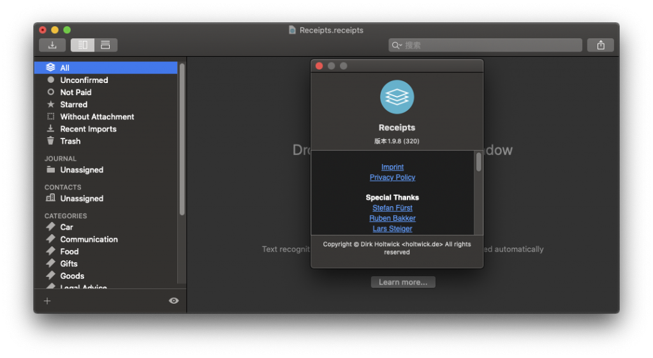Open the Lars Steiger link
The width and height of the screenshot is (653, 358).
point(392,229)
